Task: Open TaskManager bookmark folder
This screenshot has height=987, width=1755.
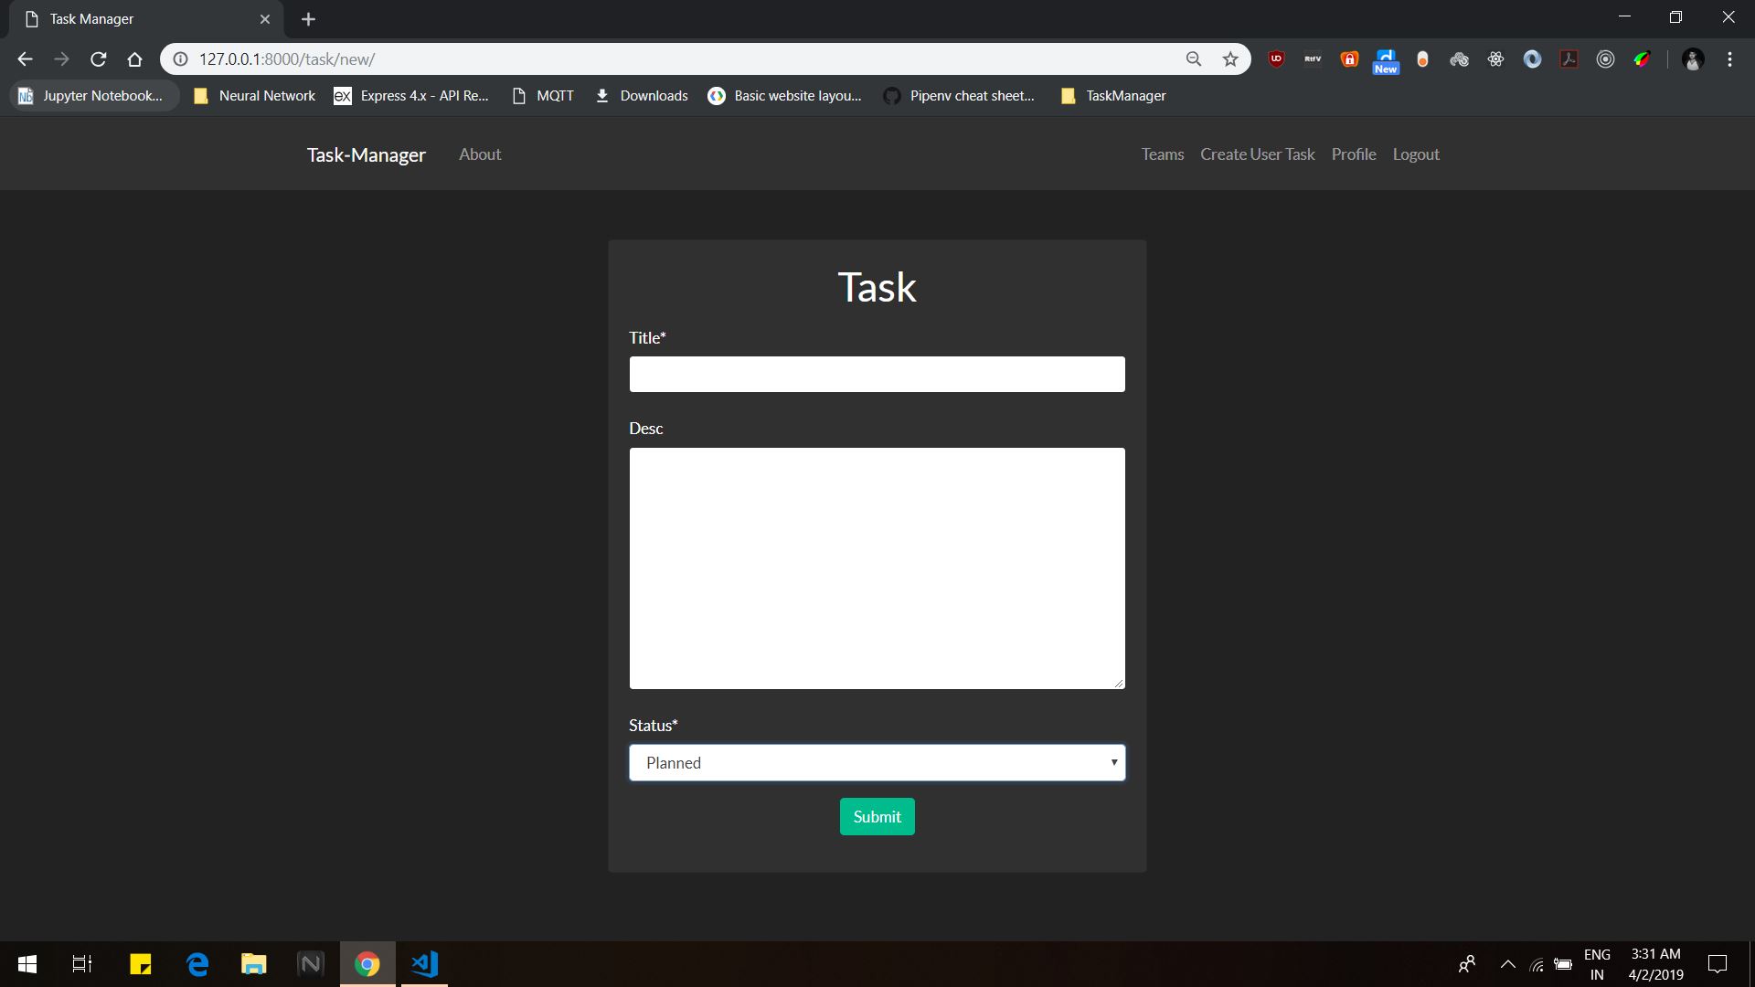Action: click(1113, 96)
